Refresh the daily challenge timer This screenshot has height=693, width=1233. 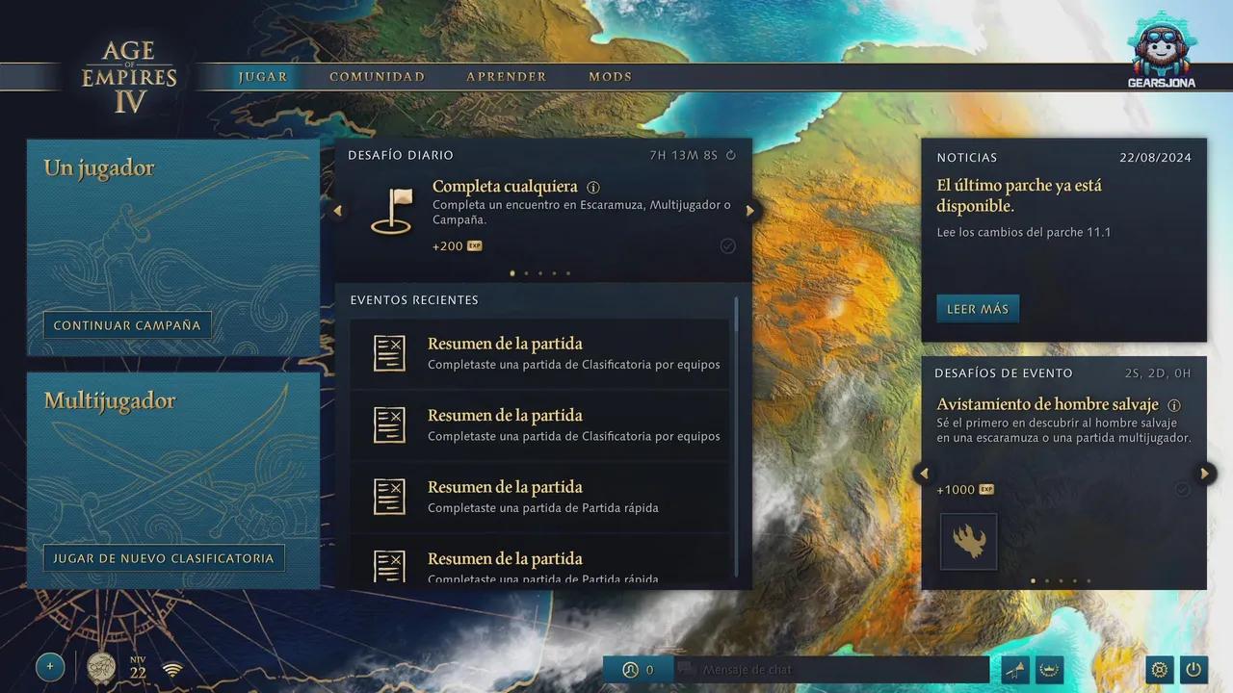[730, 155]
